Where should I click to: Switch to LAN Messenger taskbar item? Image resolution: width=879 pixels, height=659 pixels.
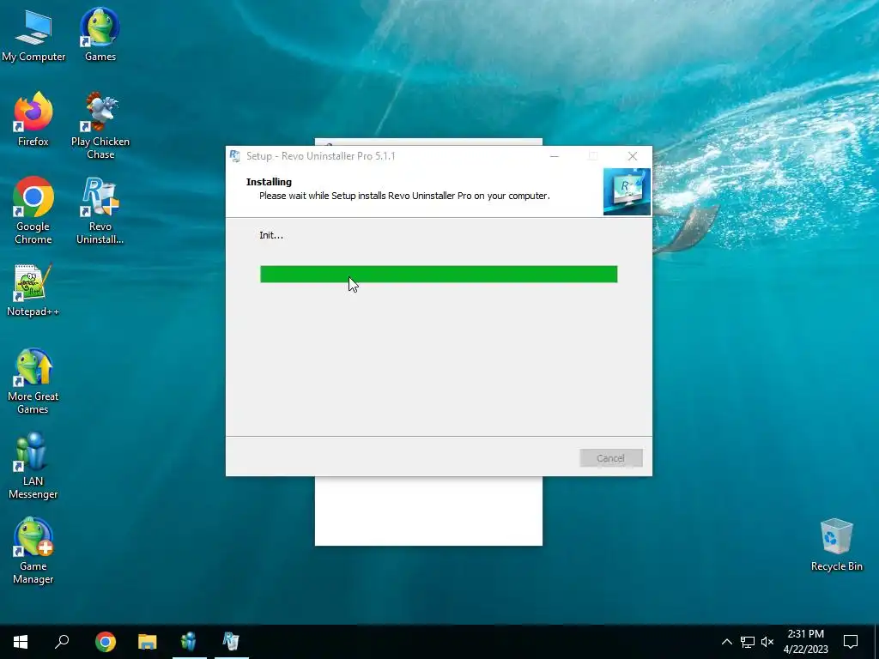[190, 642]
